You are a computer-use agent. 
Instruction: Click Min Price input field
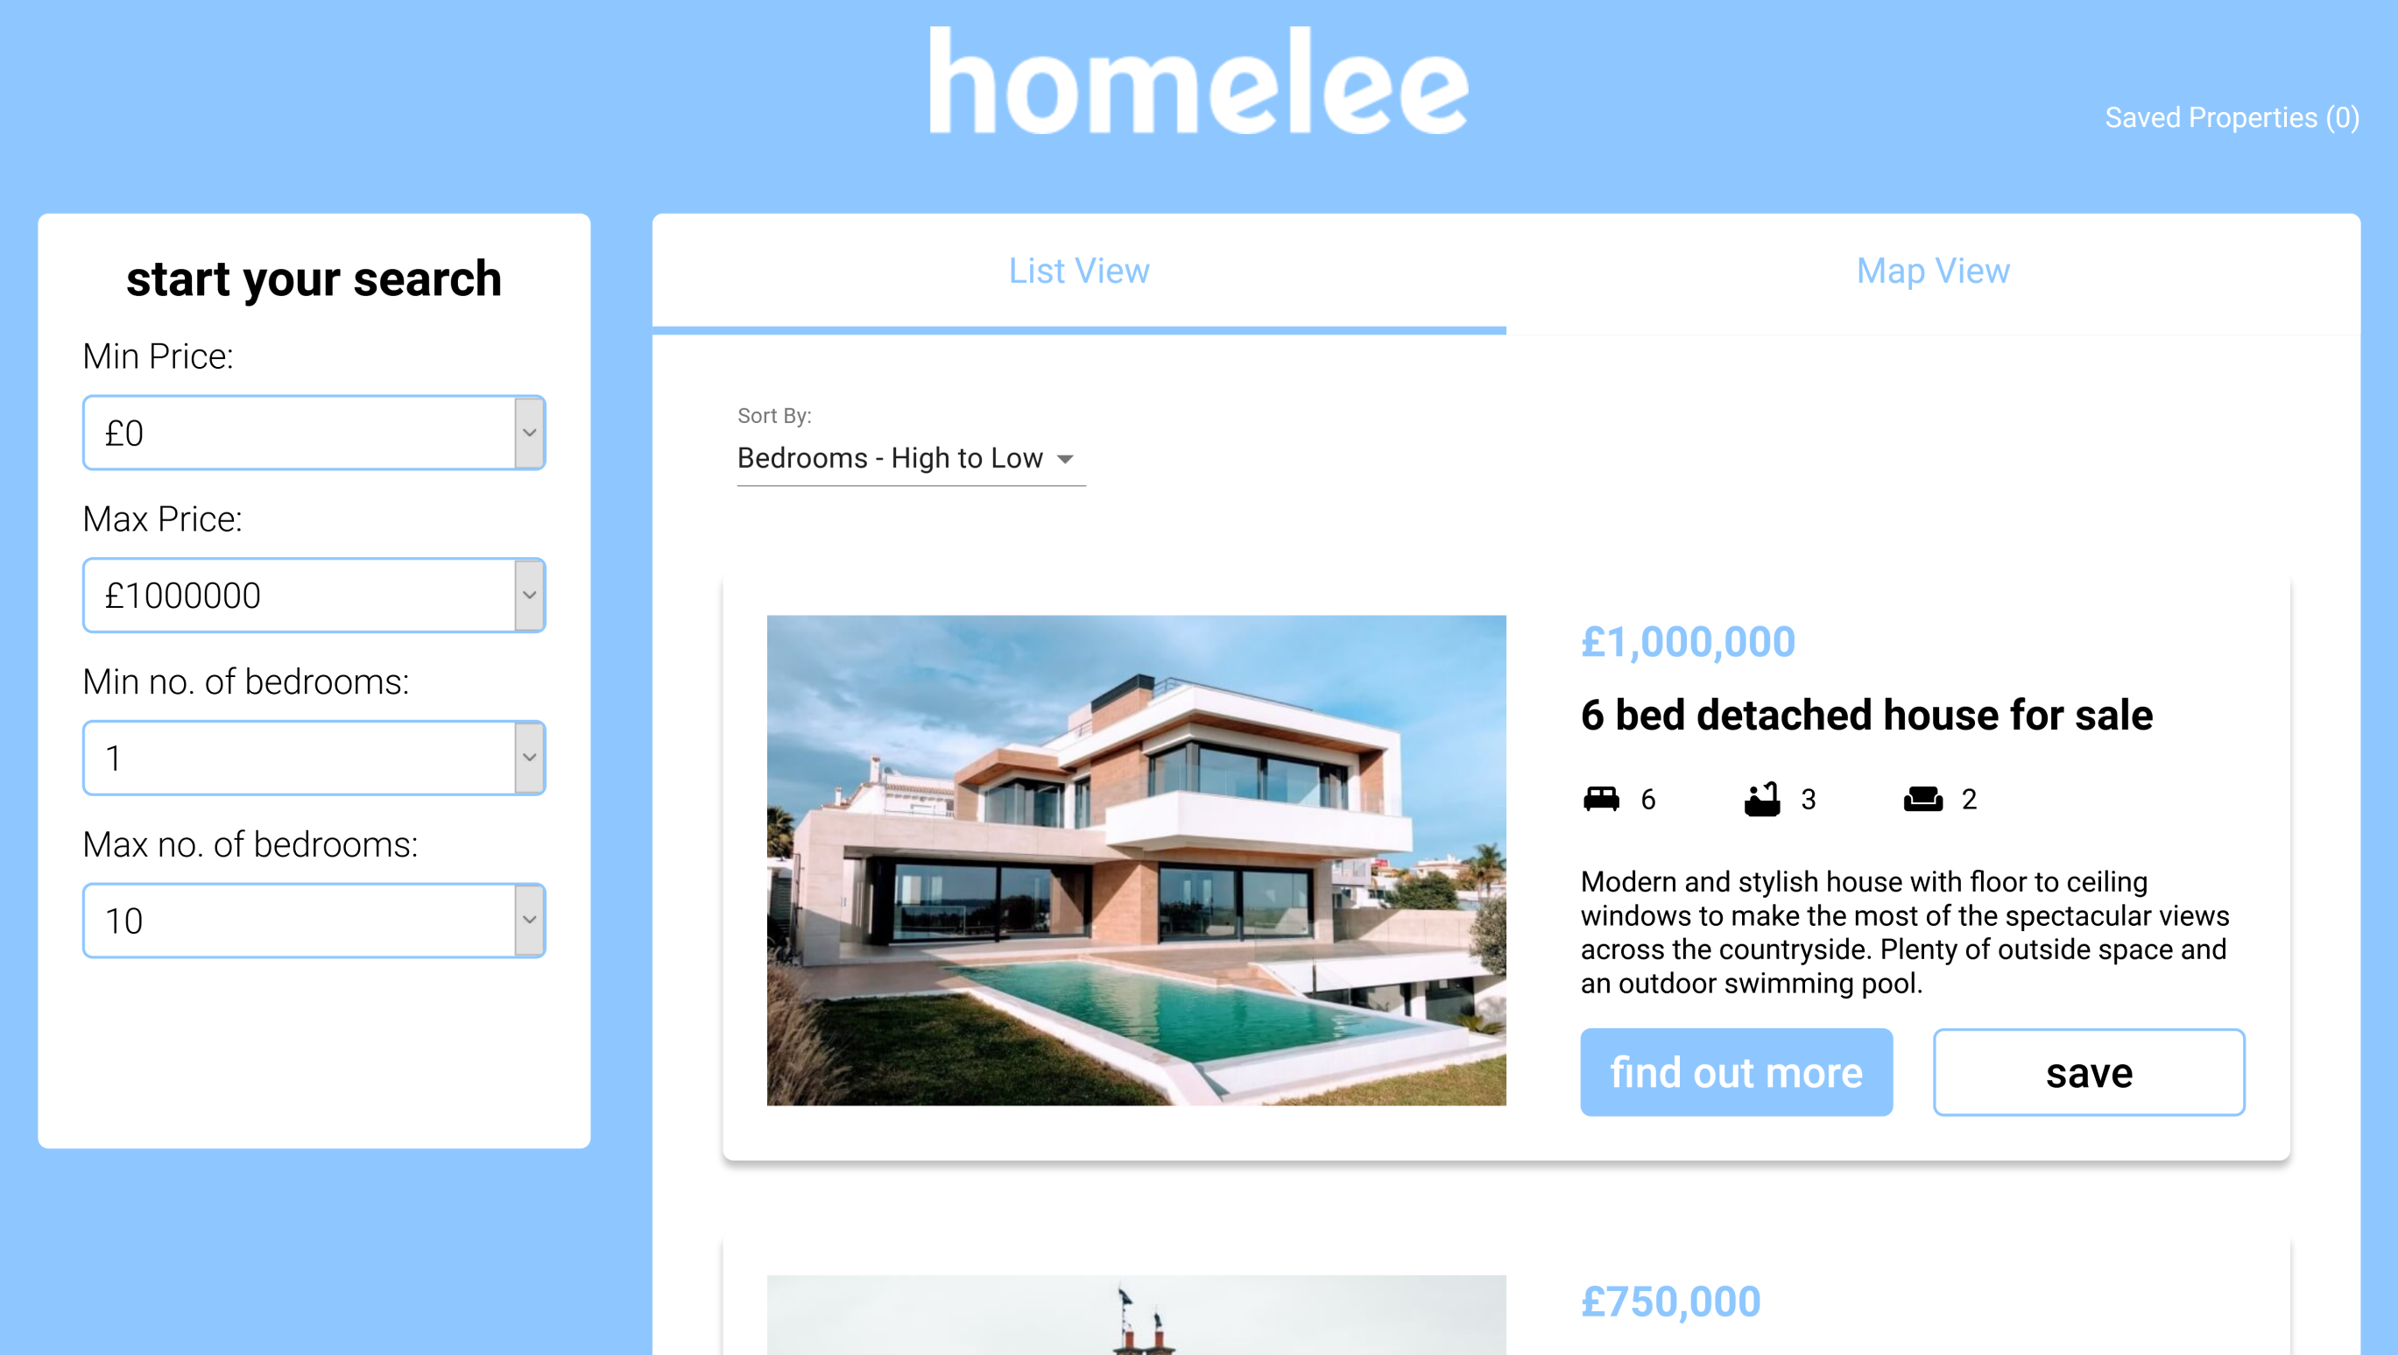click(x=313, y=433)
